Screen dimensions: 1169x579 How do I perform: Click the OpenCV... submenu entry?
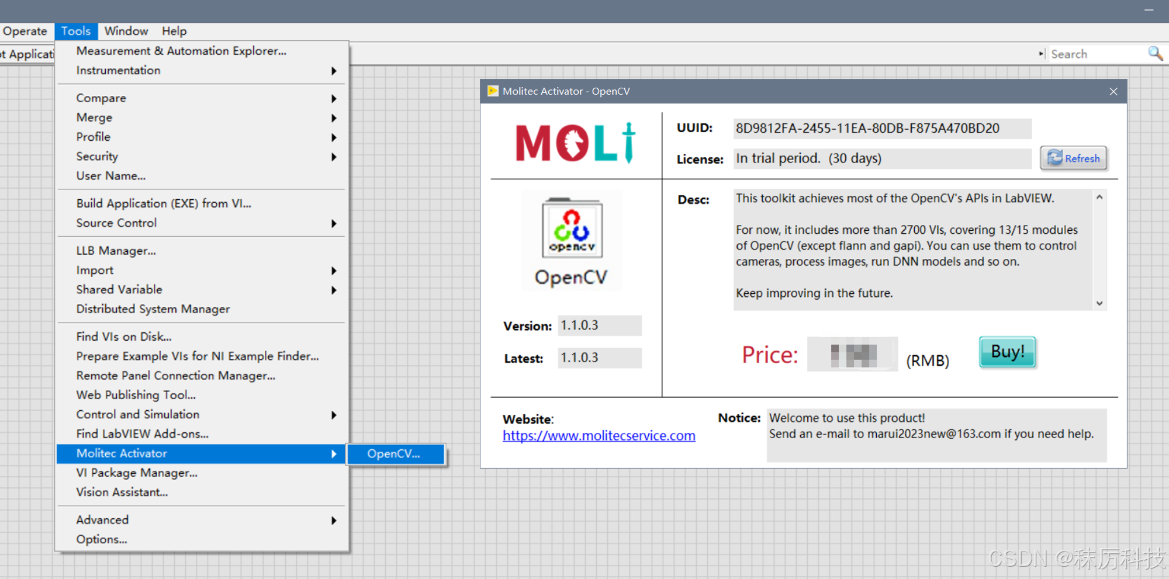pyautogui.click(x=396, y=454)
